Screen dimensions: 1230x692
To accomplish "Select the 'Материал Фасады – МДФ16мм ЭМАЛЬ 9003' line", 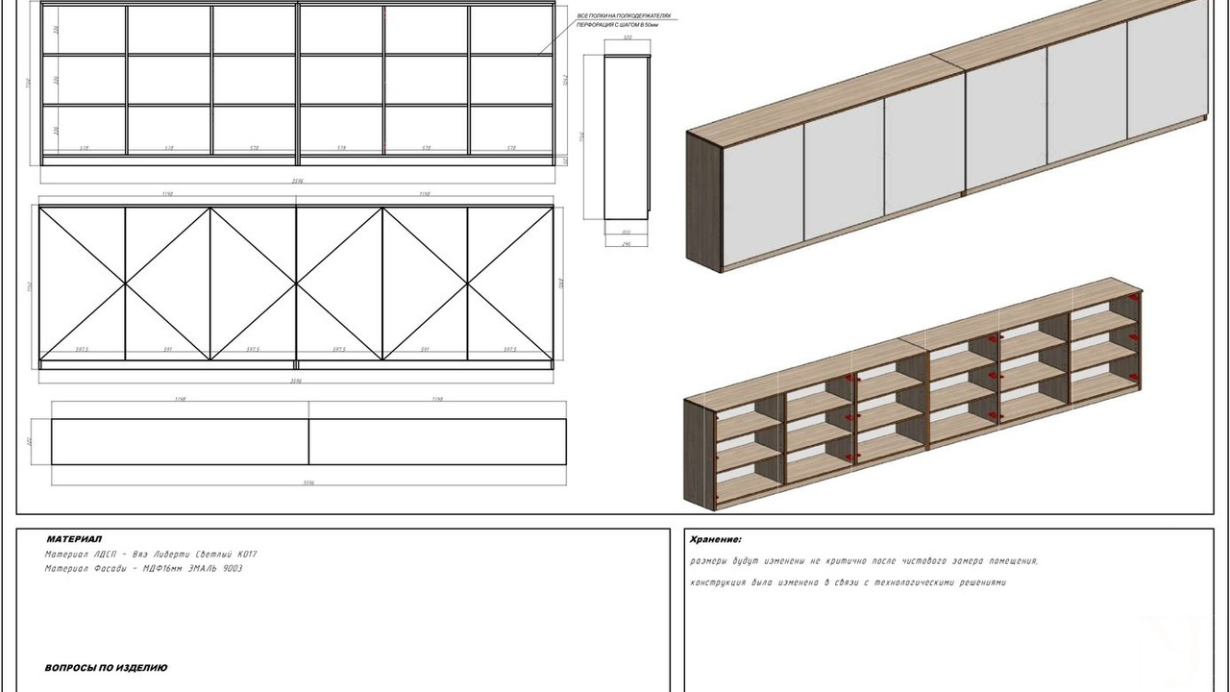I will (143, 569).
